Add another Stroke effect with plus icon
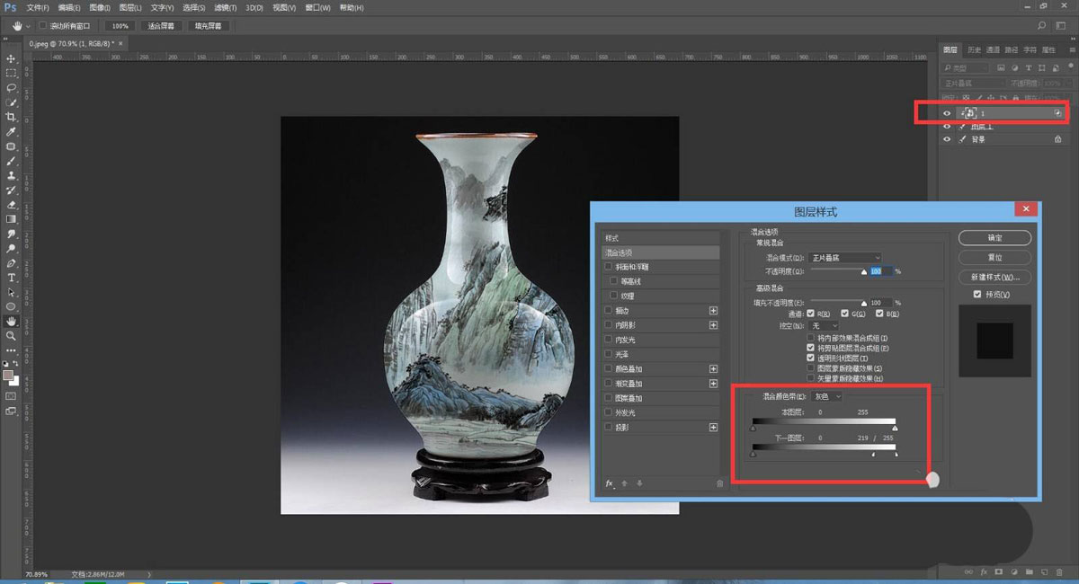Viewport: 1079px width, 584px height. pyautogui.click(x=714, y=311)
